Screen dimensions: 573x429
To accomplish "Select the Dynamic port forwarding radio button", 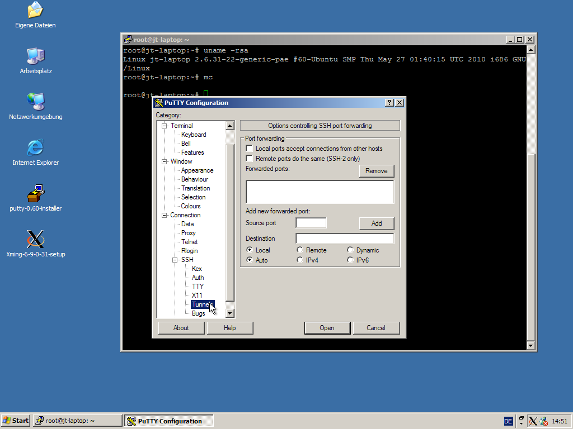I will click(350, 250).
